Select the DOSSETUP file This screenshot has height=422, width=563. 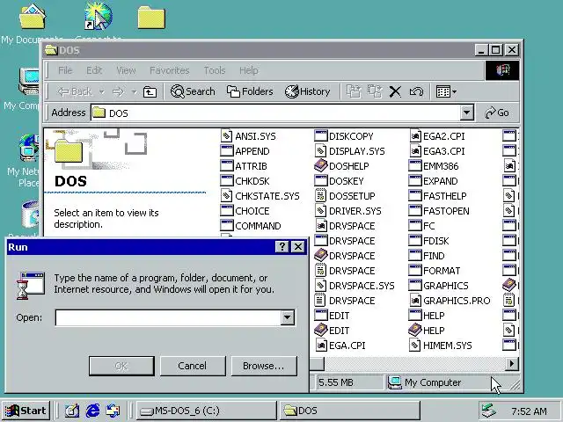(x=345, y=196)
